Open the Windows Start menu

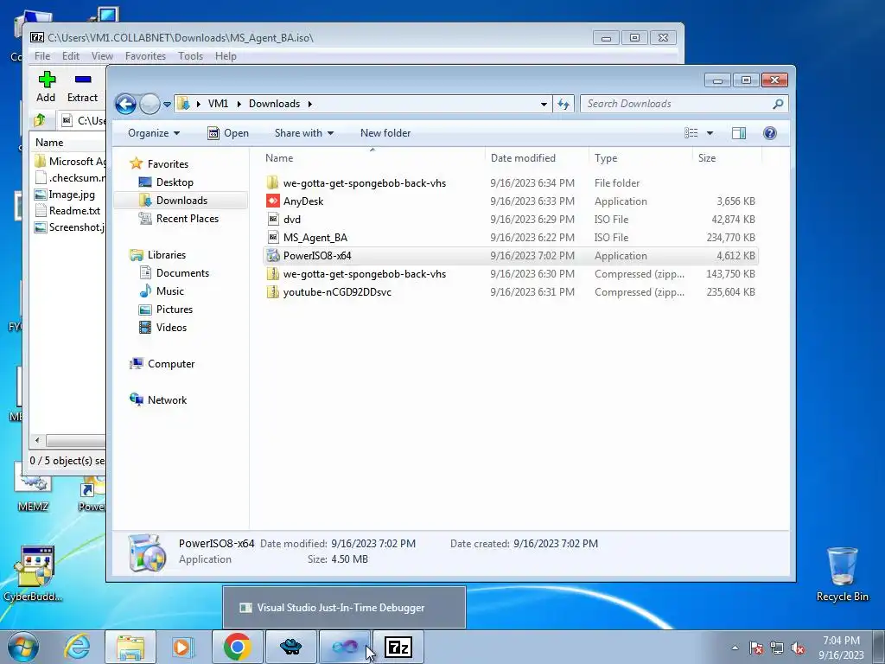tap(23, 647)
